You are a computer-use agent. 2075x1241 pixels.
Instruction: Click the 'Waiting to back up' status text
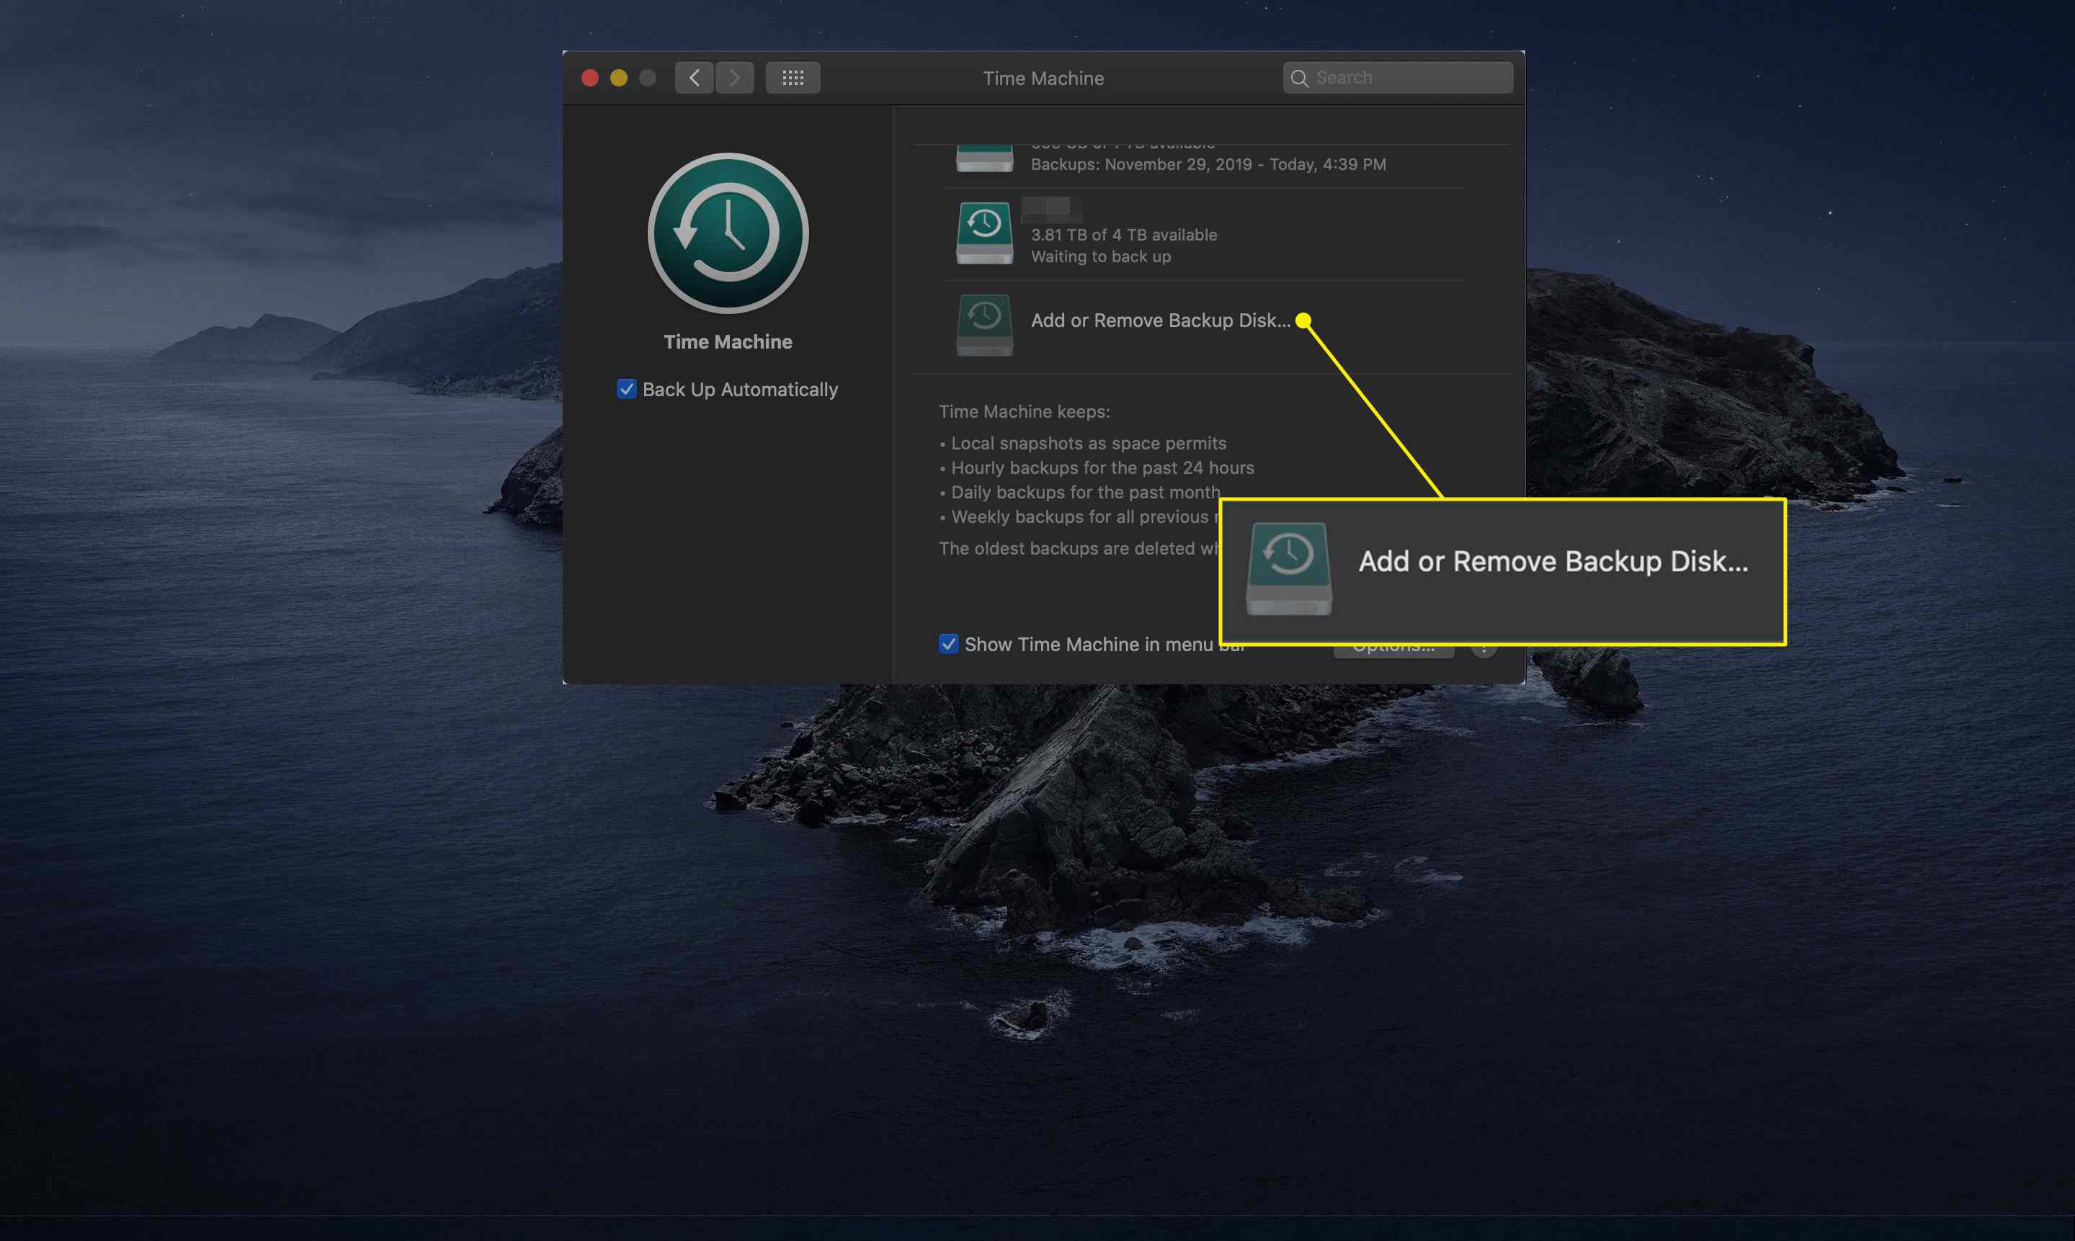[1101, 256]
